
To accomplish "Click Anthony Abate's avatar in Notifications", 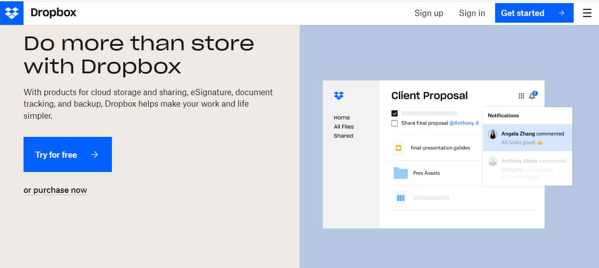I will tap(492, 161).
